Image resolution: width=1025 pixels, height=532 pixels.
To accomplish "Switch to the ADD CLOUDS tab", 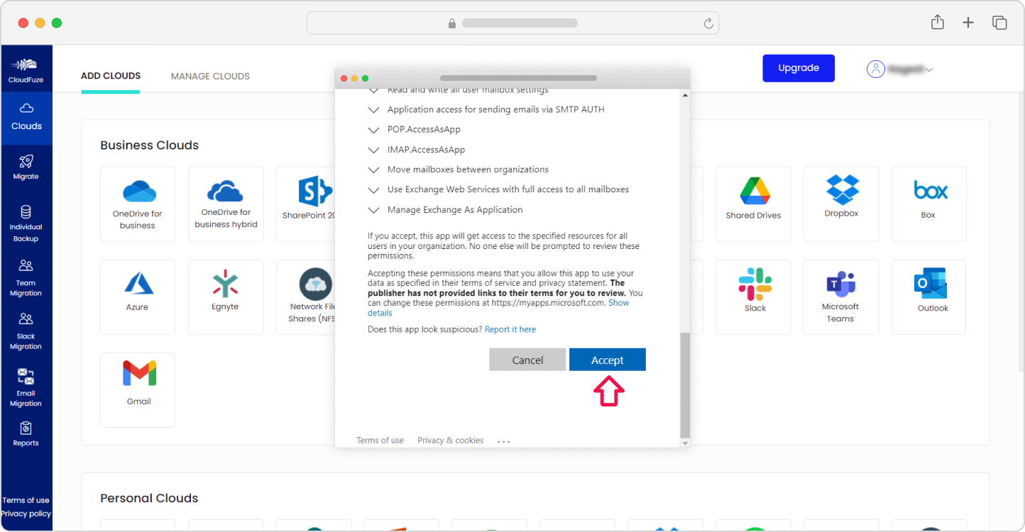I will [x=111, y=76].
